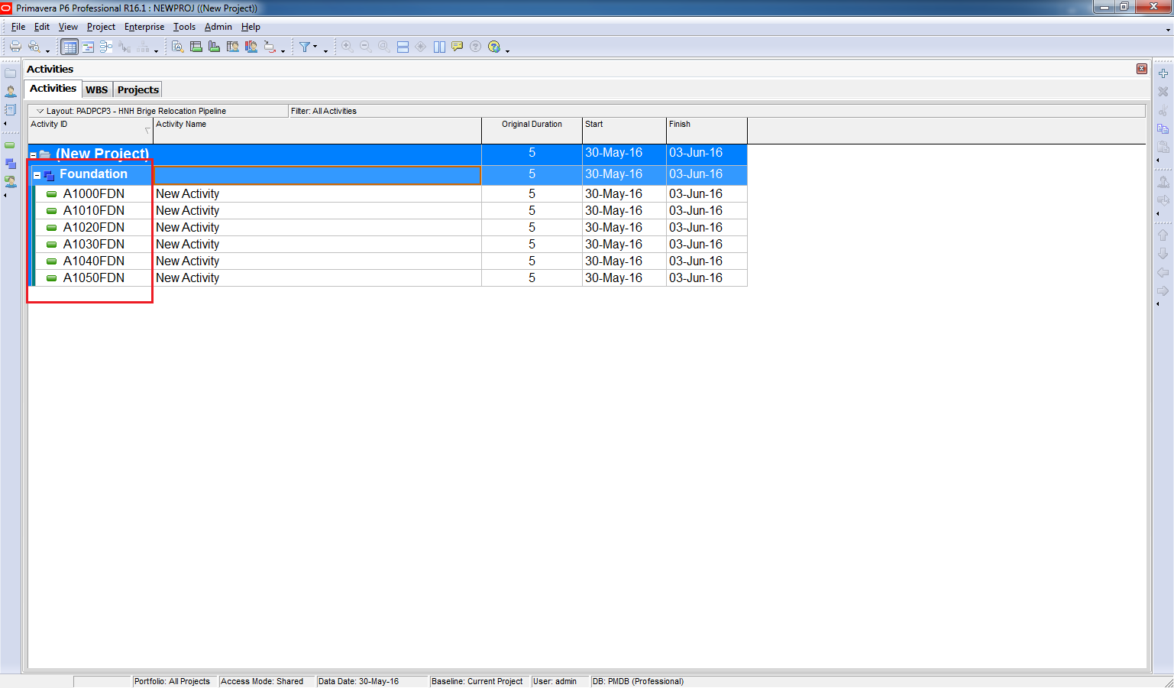Switch to the Projects tab

(x=137, y=89)
